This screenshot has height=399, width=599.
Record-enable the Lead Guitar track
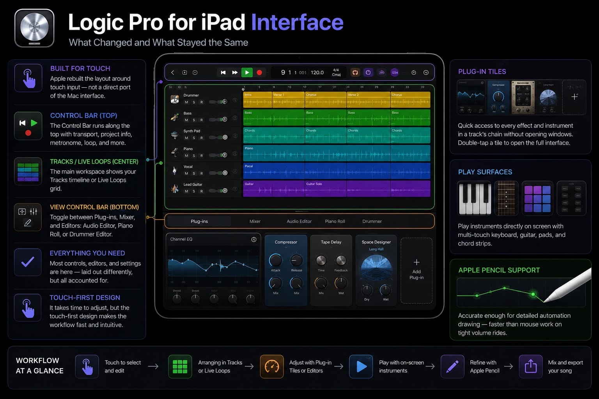click(x=202, y=191)
